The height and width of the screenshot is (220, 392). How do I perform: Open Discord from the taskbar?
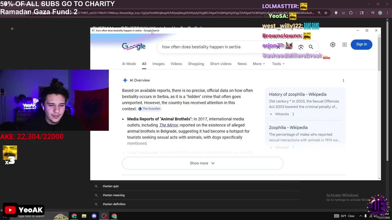point(94,216)
